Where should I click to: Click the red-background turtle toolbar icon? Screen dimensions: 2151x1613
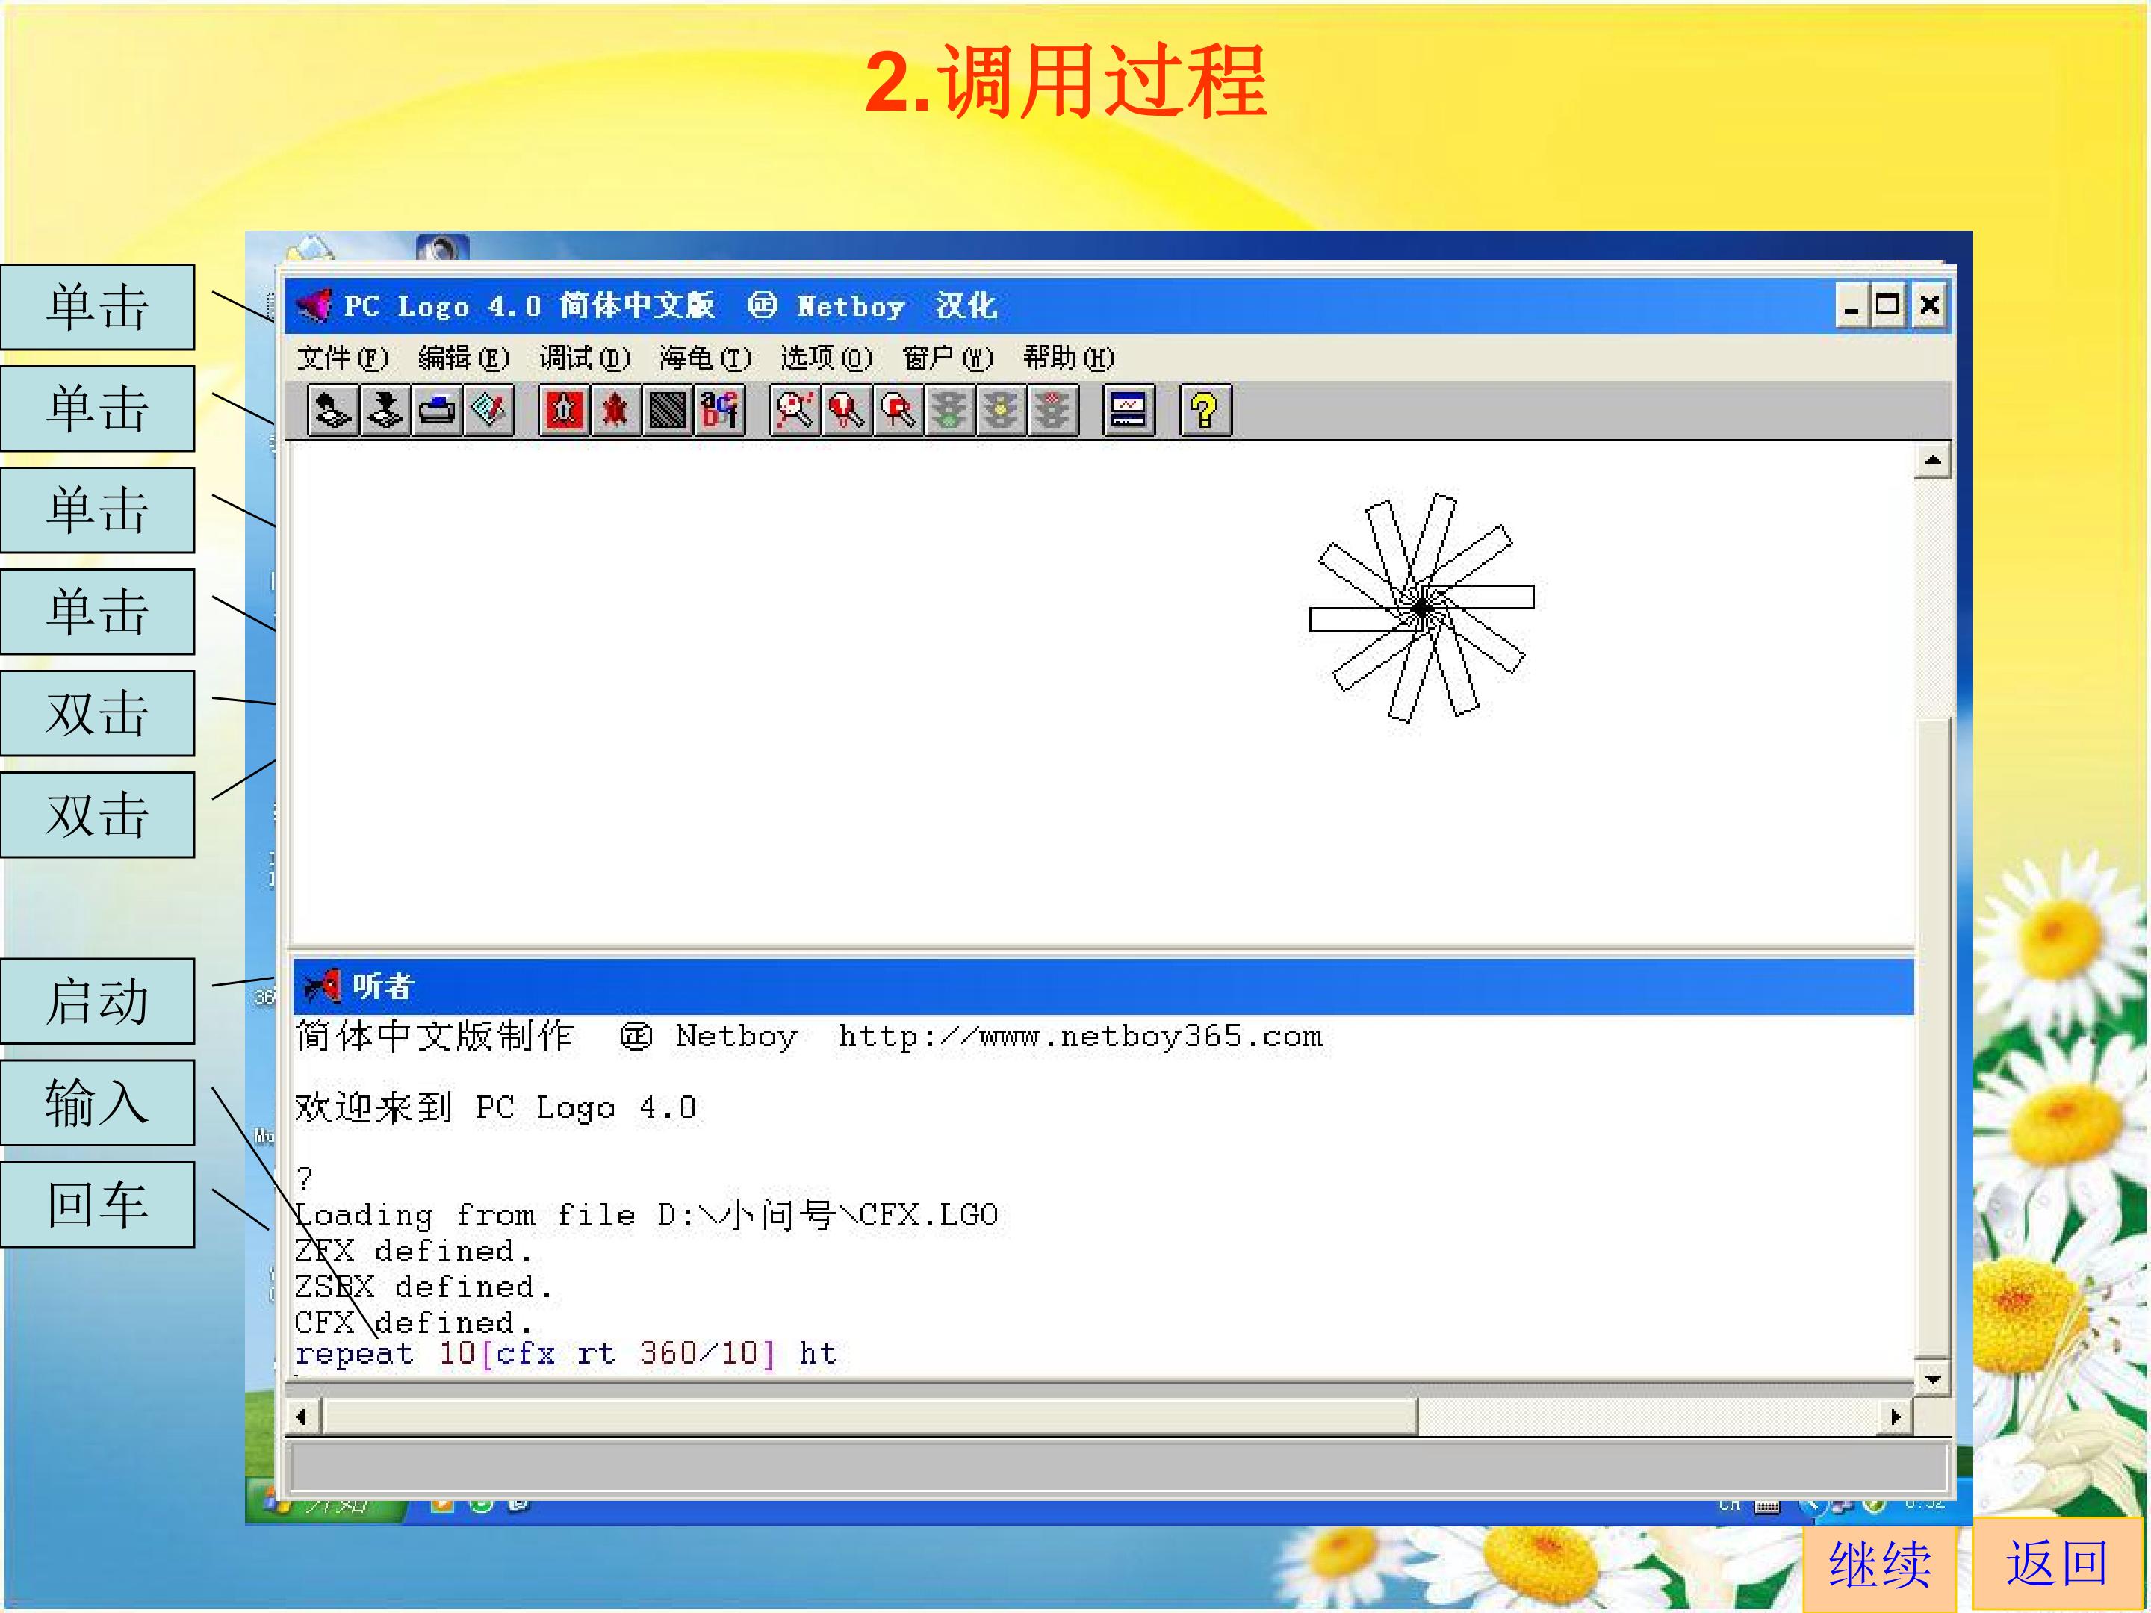pos(564,410)
